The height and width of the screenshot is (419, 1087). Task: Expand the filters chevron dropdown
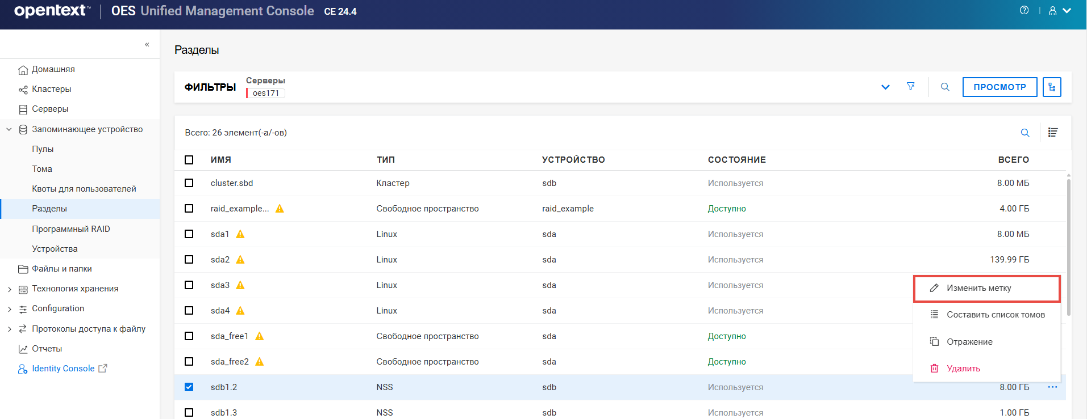tap(885, 87)
